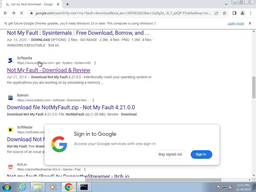
Task: Open BytesIn NotMyFault.zip download result
Action: click(x=71, y=107)
